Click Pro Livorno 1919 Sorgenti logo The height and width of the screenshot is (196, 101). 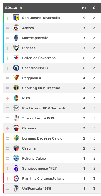[16, 108]
